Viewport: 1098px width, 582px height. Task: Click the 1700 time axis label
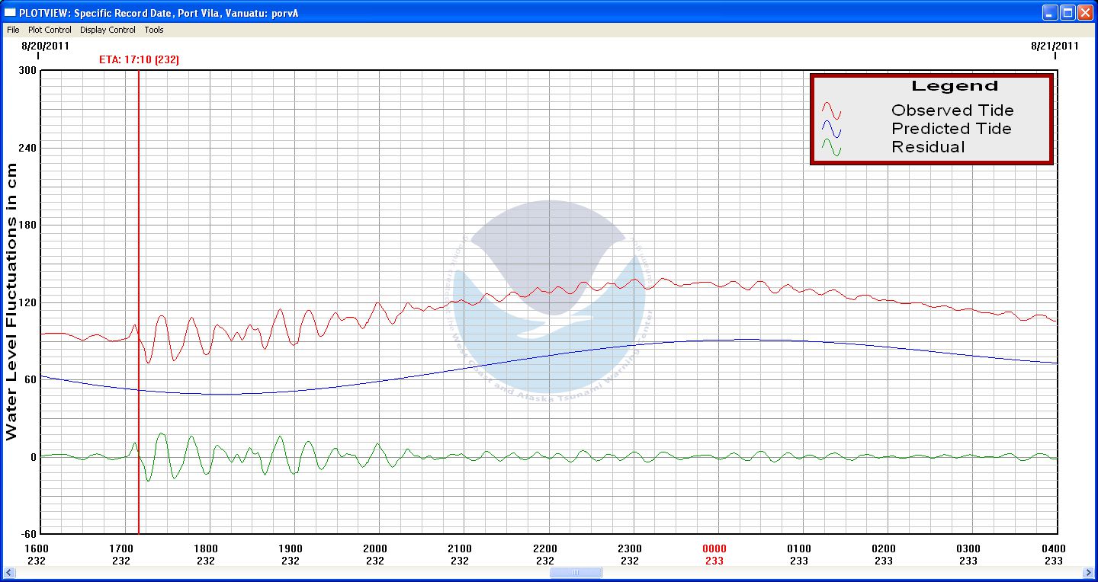(121, 548)
